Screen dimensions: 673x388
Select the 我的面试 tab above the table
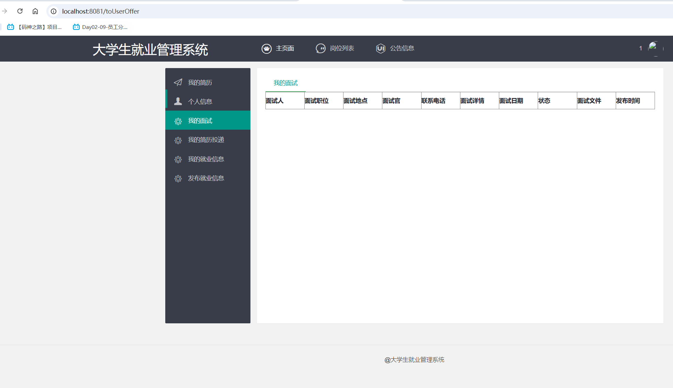[286, 83]
